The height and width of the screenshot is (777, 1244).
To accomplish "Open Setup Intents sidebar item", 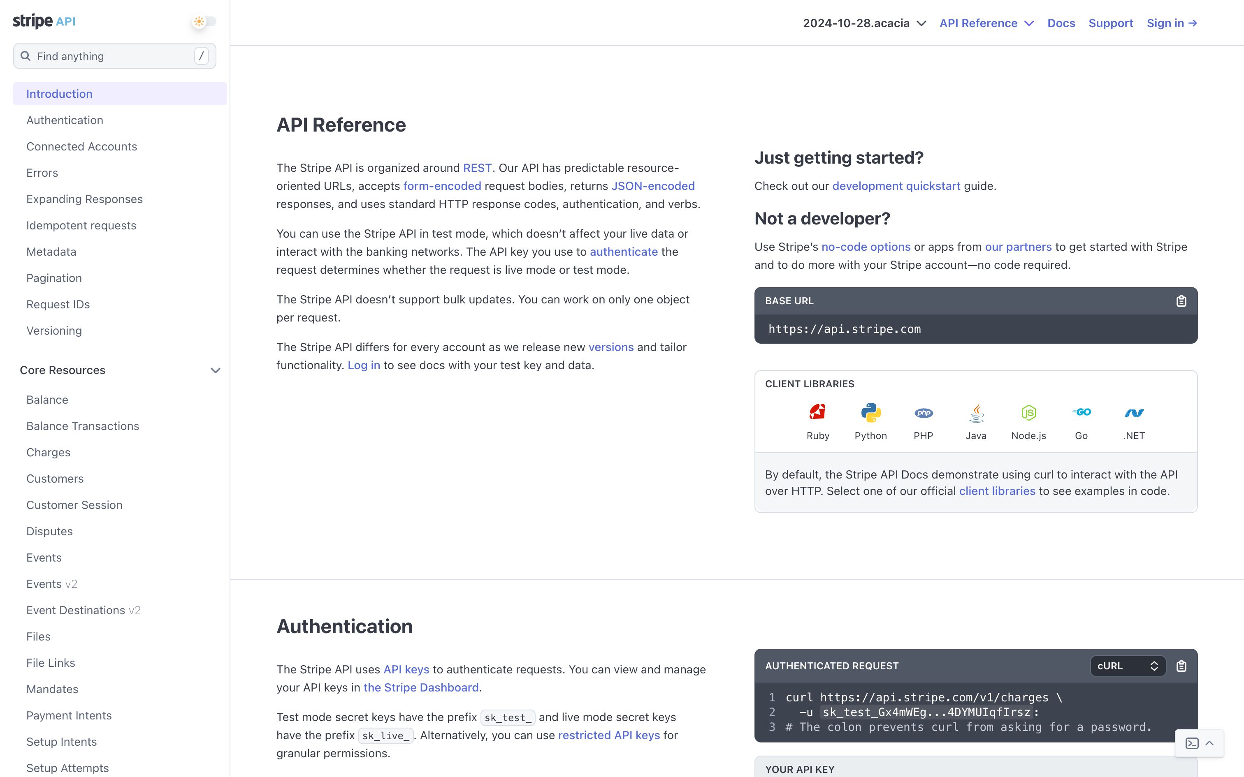I will click(x=62, y=742).
